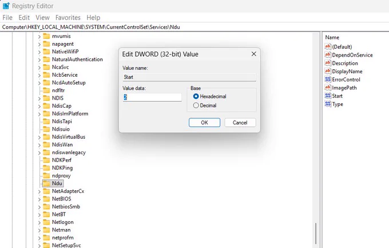Select the Start value name in list
This screenshot has width=389, height=248.
(337, 96)
